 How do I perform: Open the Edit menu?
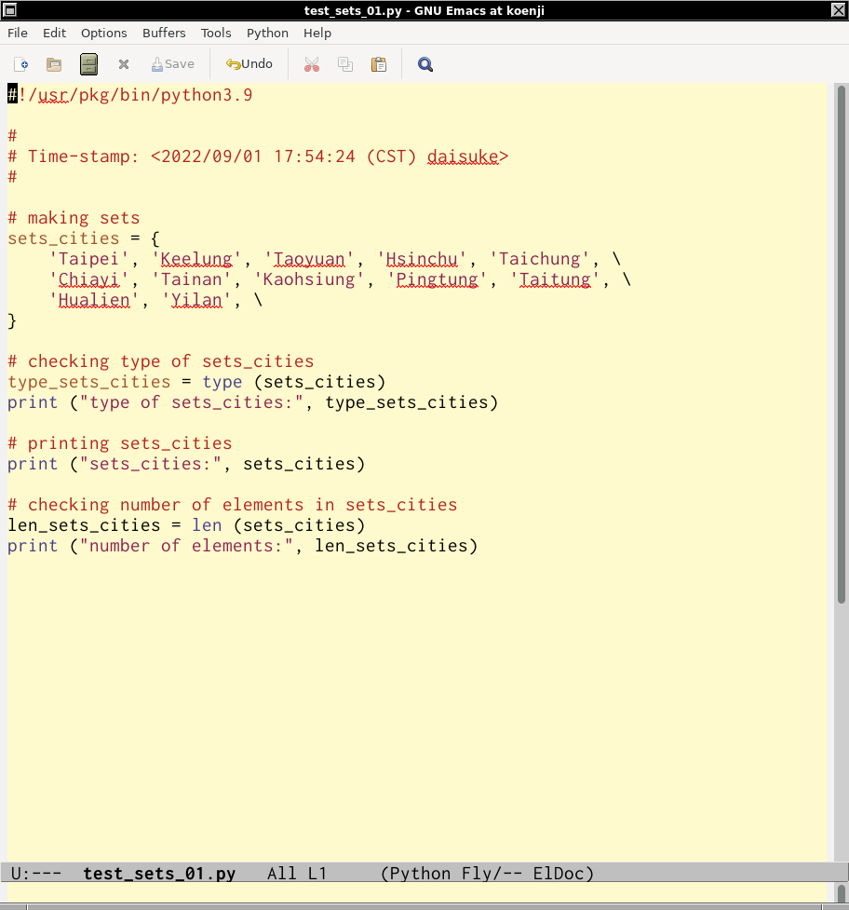55,33
